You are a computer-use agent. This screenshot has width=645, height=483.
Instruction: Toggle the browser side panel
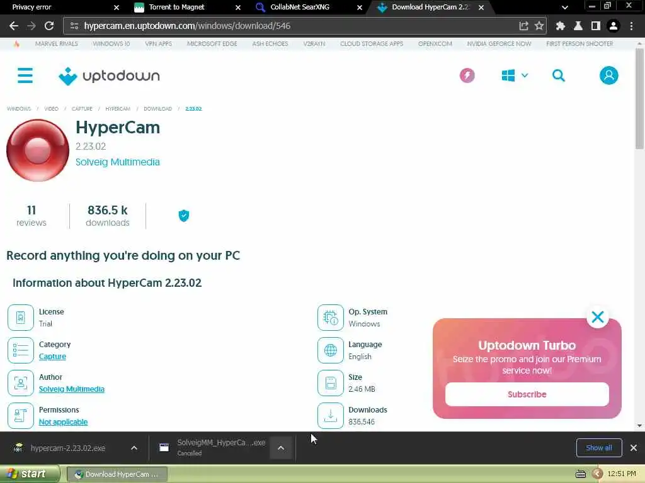point(595,26)
